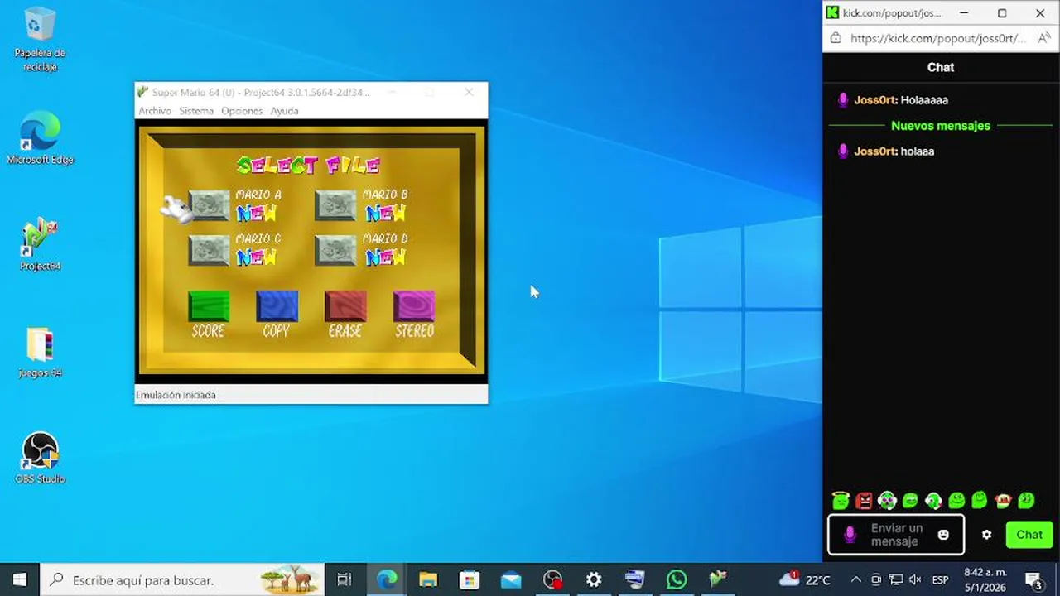Click the red Erase block
Screen dimensions: 1060x596
coord(345,305)
